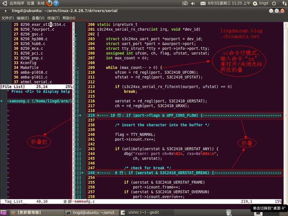Select file 8250_exar_st16c554.c in file list
The height and width of the screenshot is (216, 288).
pos(43,25)
